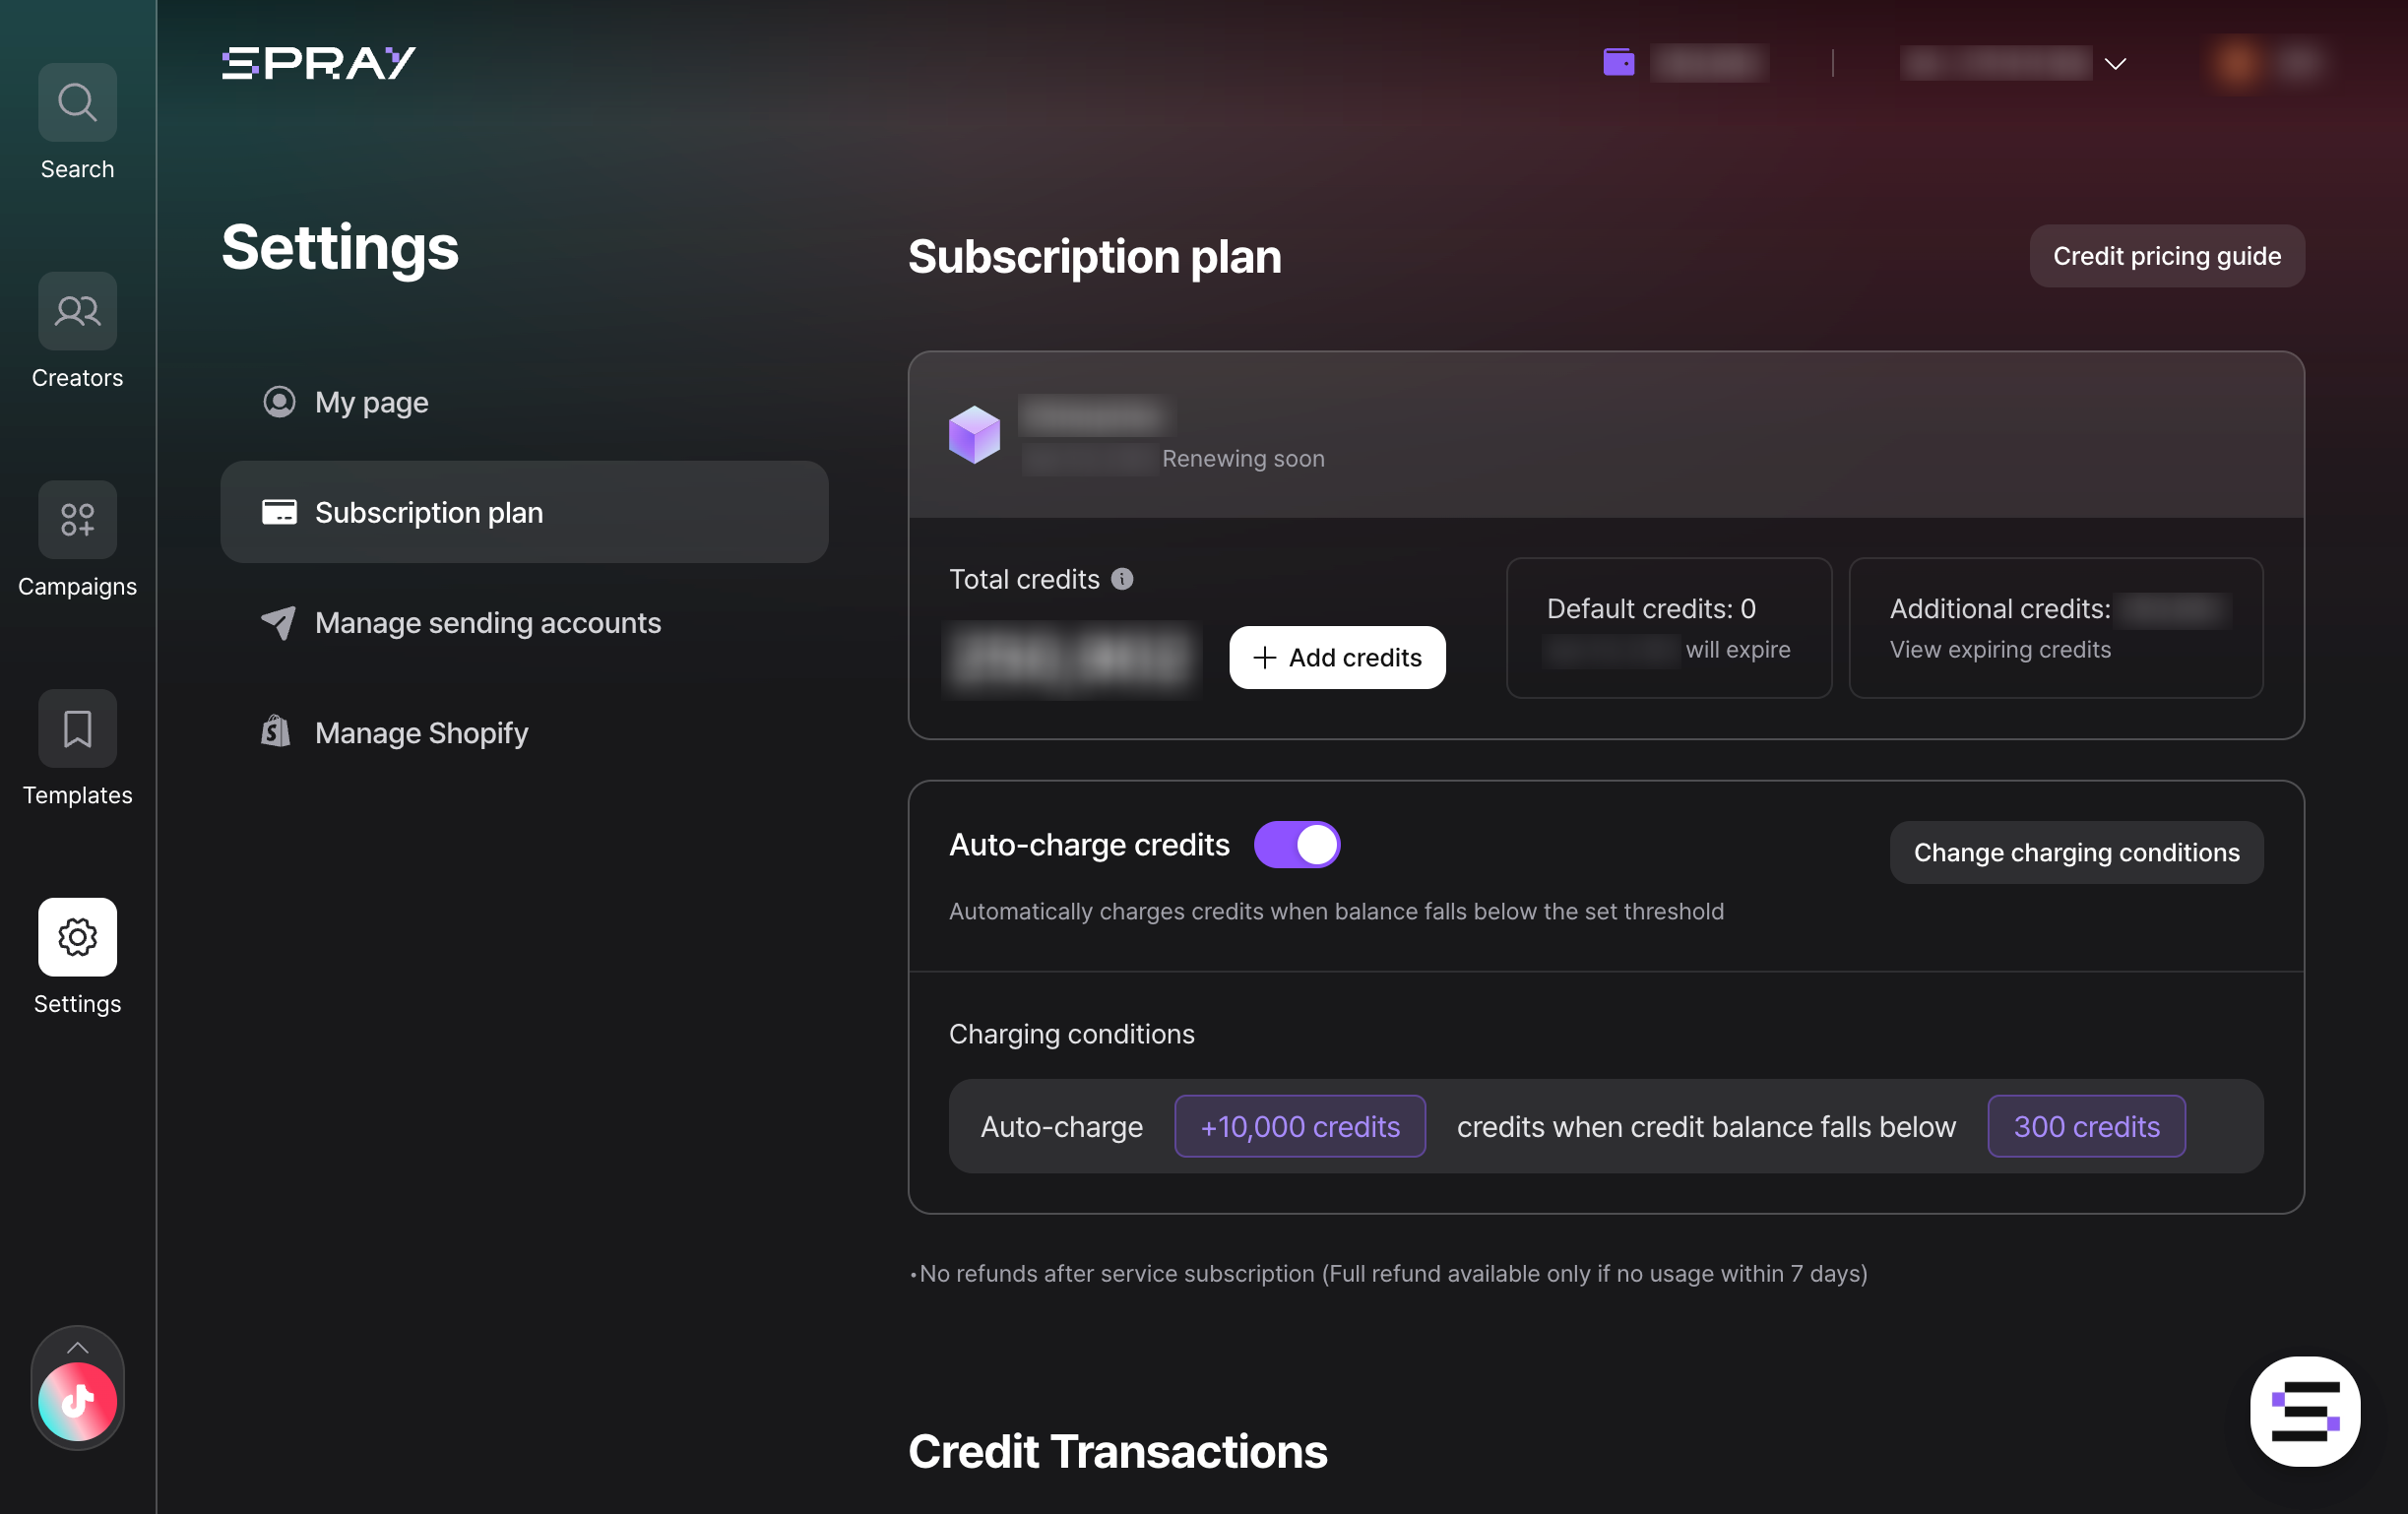Select the 300 credits threshold chip
Viewport: 2408px width, 1514px height.
(2086, 1126)
